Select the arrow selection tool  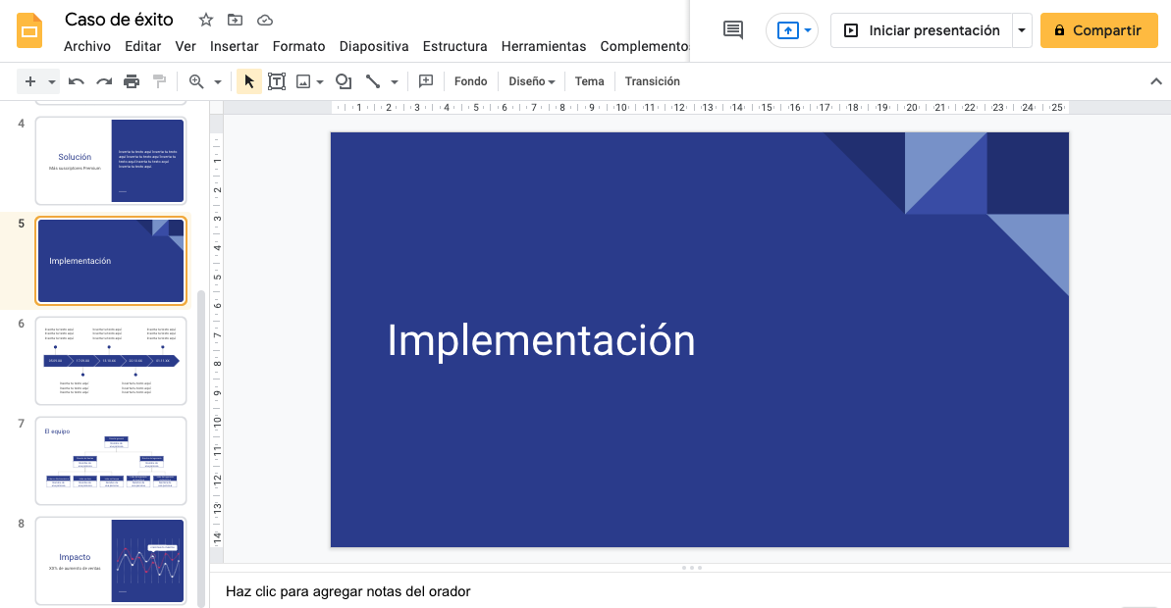(x=248, y=81)
